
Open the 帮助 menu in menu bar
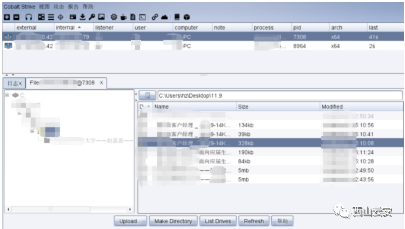pyautogui.click(x=88, y=7)
